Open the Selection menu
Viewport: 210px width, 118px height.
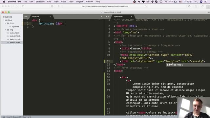[x=40, y=2]
